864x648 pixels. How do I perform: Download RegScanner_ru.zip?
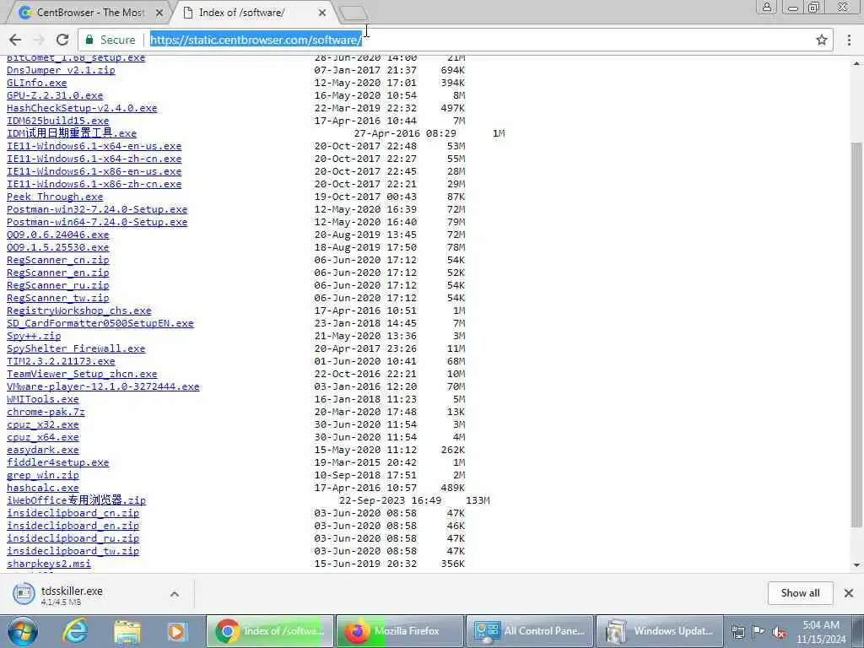coord(58,285)
